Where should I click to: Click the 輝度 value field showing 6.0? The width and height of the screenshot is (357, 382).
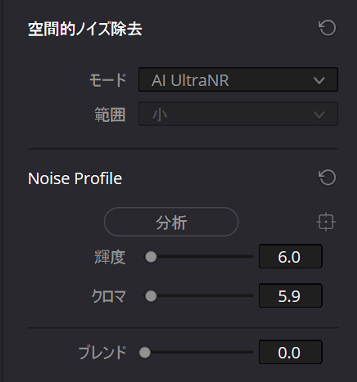point(290,257)
